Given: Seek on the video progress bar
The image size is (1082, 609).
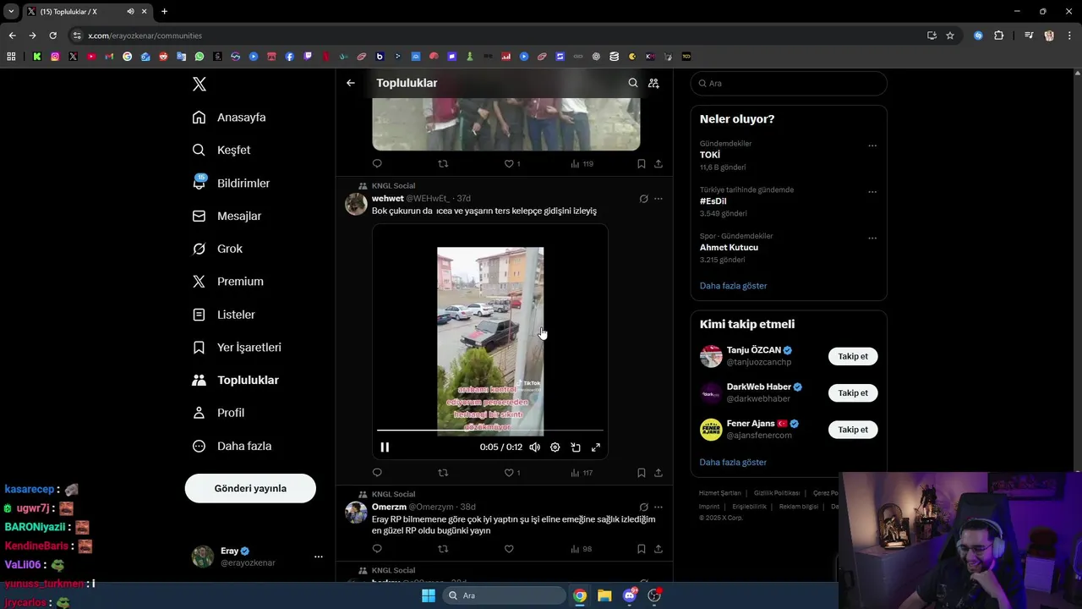Looking at the screenshot, I should [x=490, y=431].
